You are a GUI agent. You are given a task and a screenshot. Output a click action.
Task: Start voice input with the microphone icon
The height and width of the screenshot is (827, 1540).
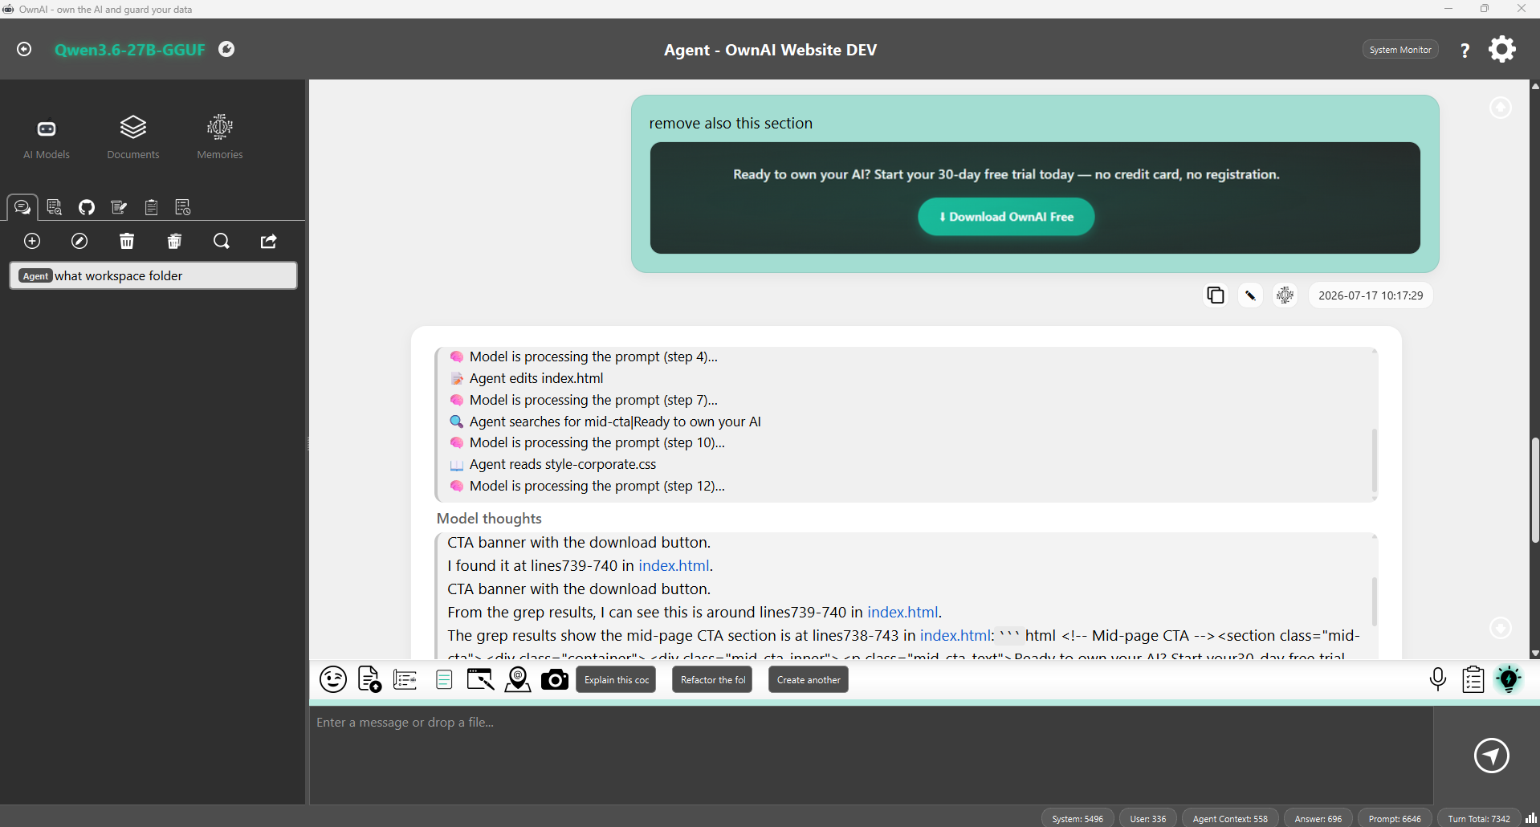click(x=1438, y=680)
